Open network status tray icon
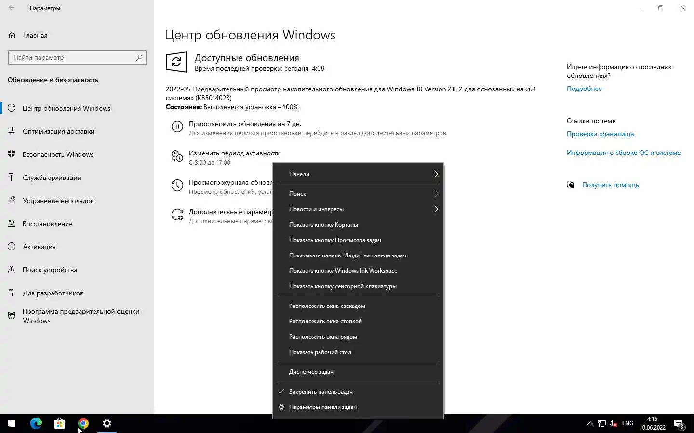Viewport: 694px width, 433px height. pyautogui.click(x=602, y=423)
